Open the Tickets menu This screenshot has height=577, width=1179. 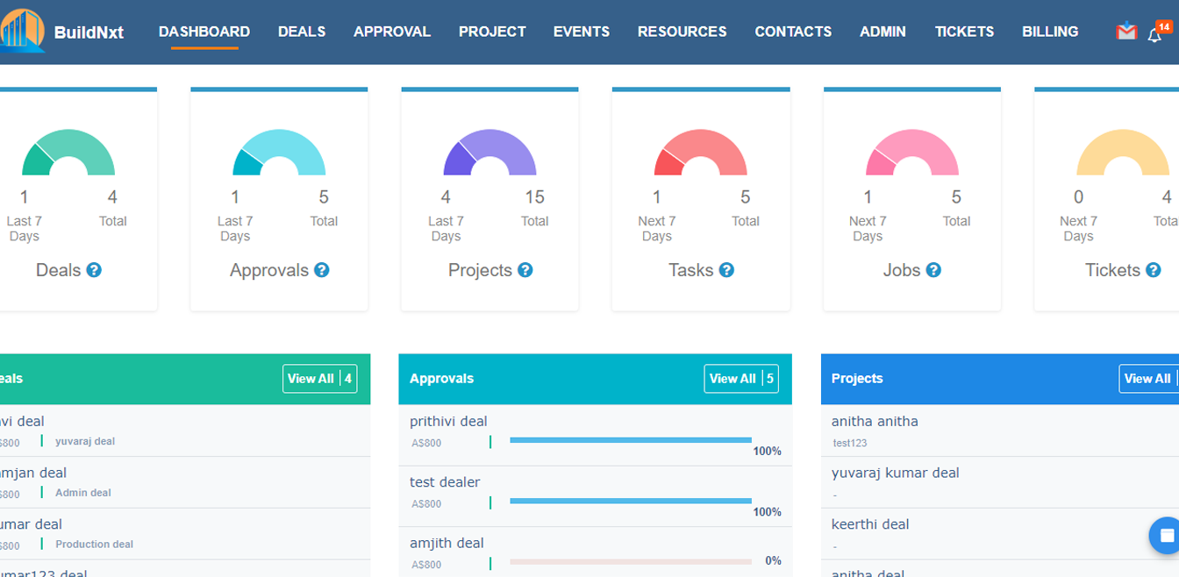click(x=964, y=32)
